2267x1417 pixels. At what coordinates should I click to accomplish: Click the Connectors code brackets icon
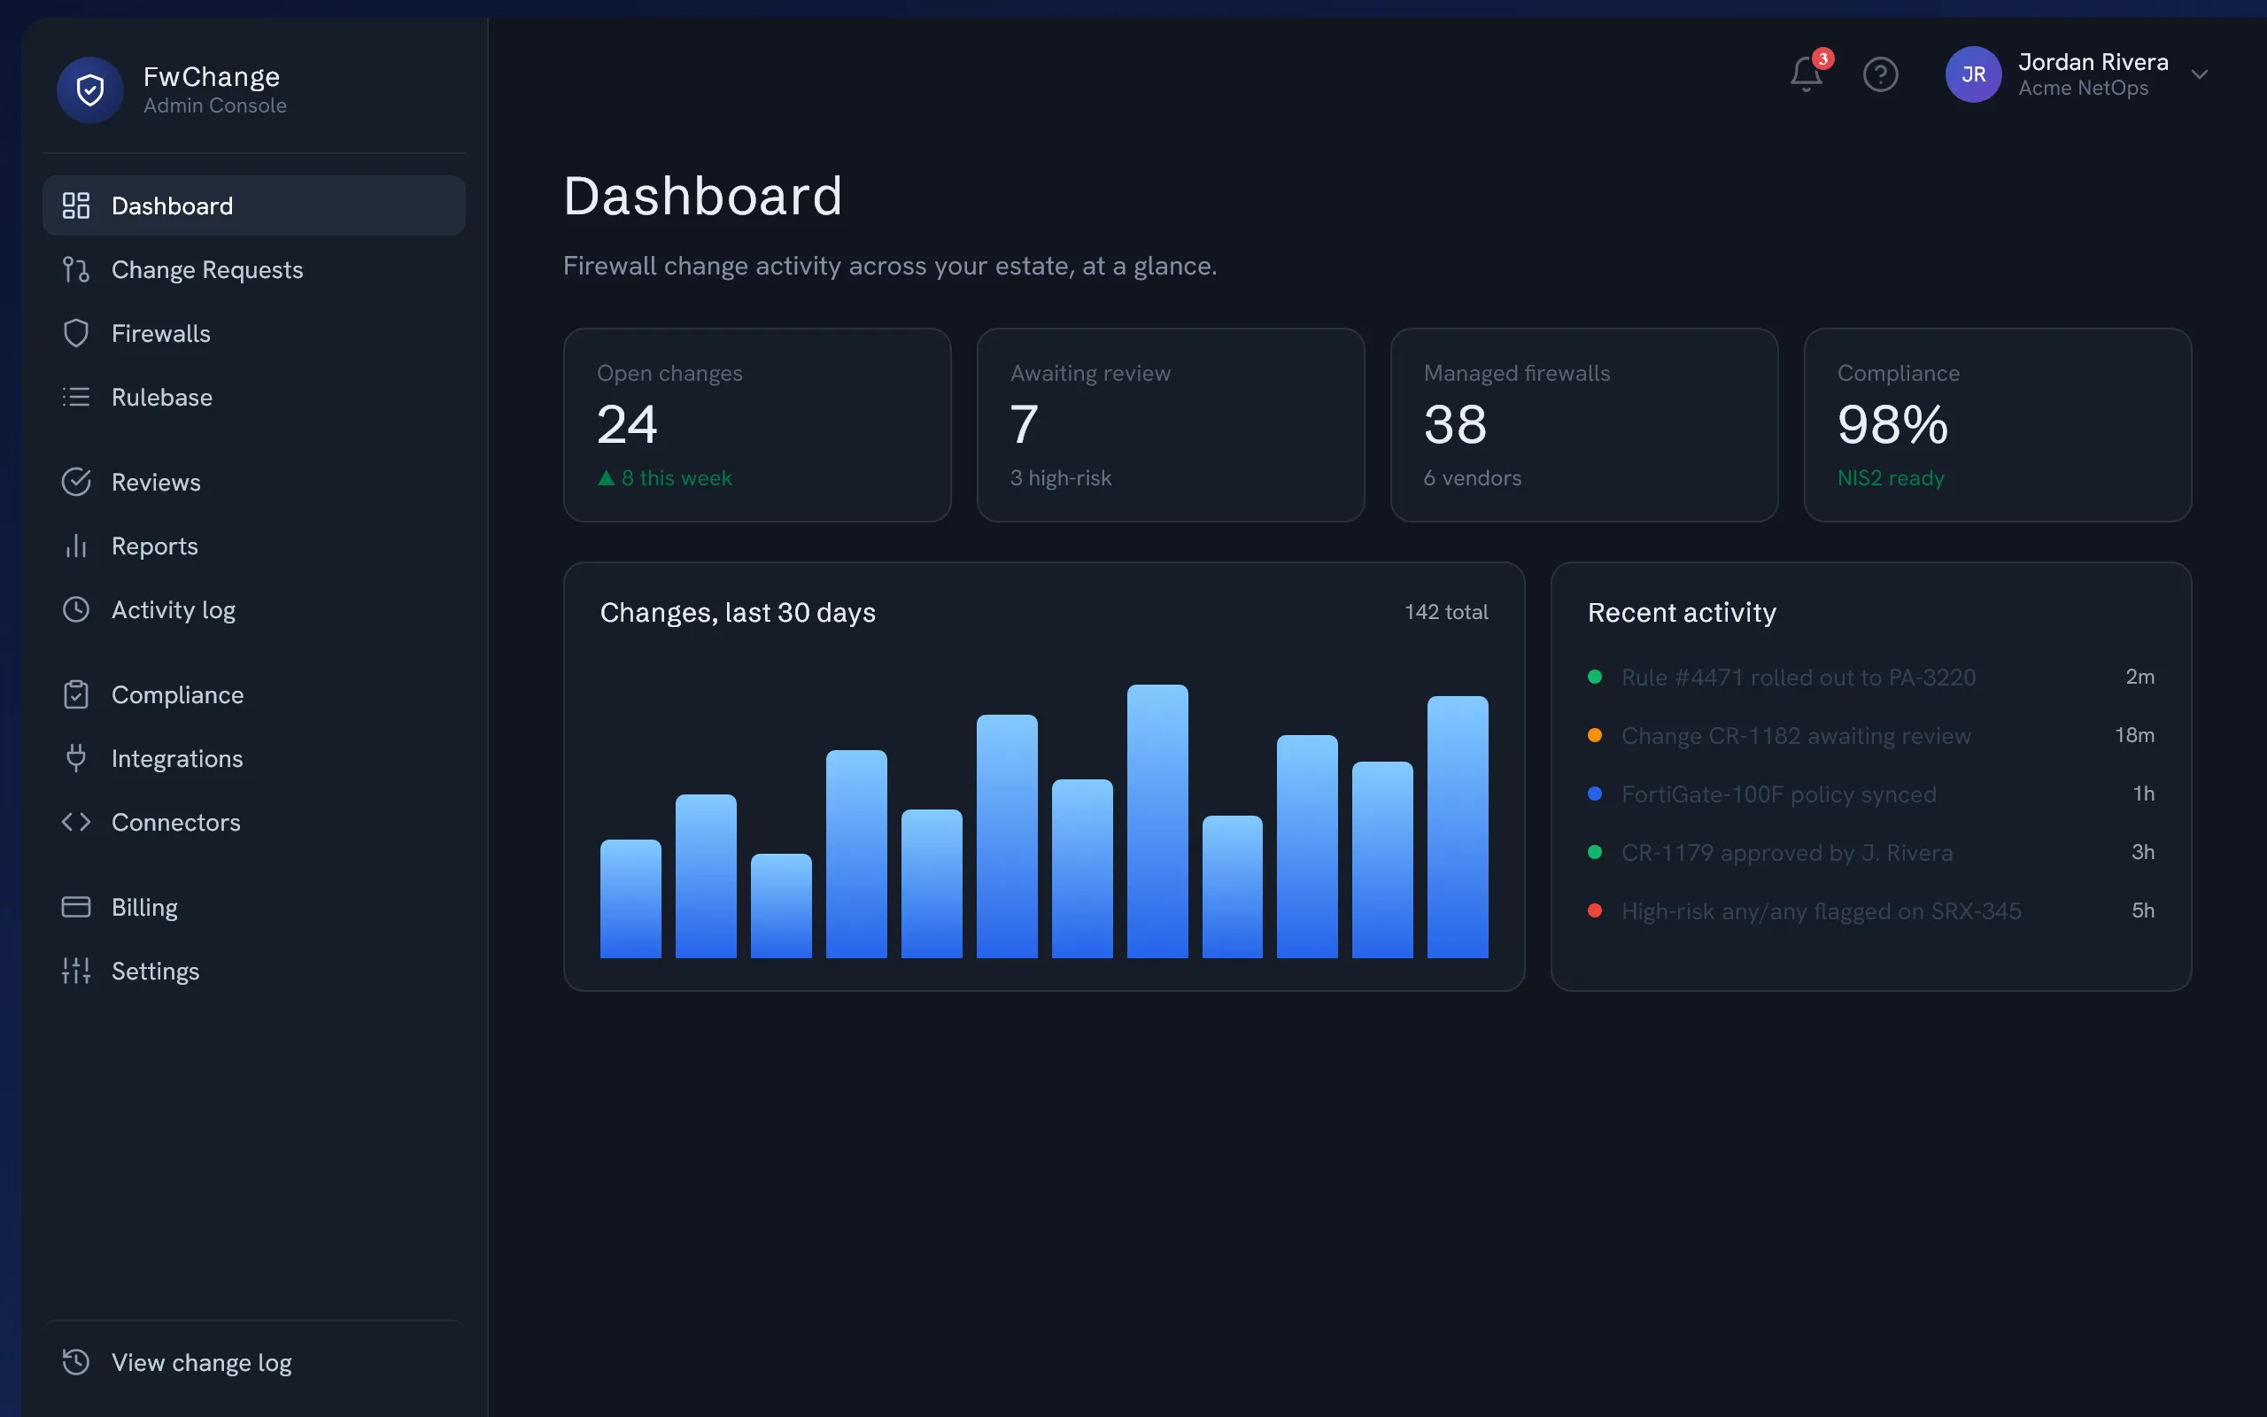point(76,822)
